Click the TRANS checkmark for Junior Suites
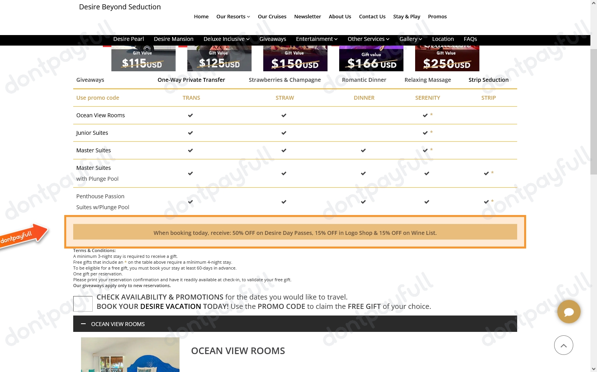This screenshot has height=372, width=597. tap(190, 133)
